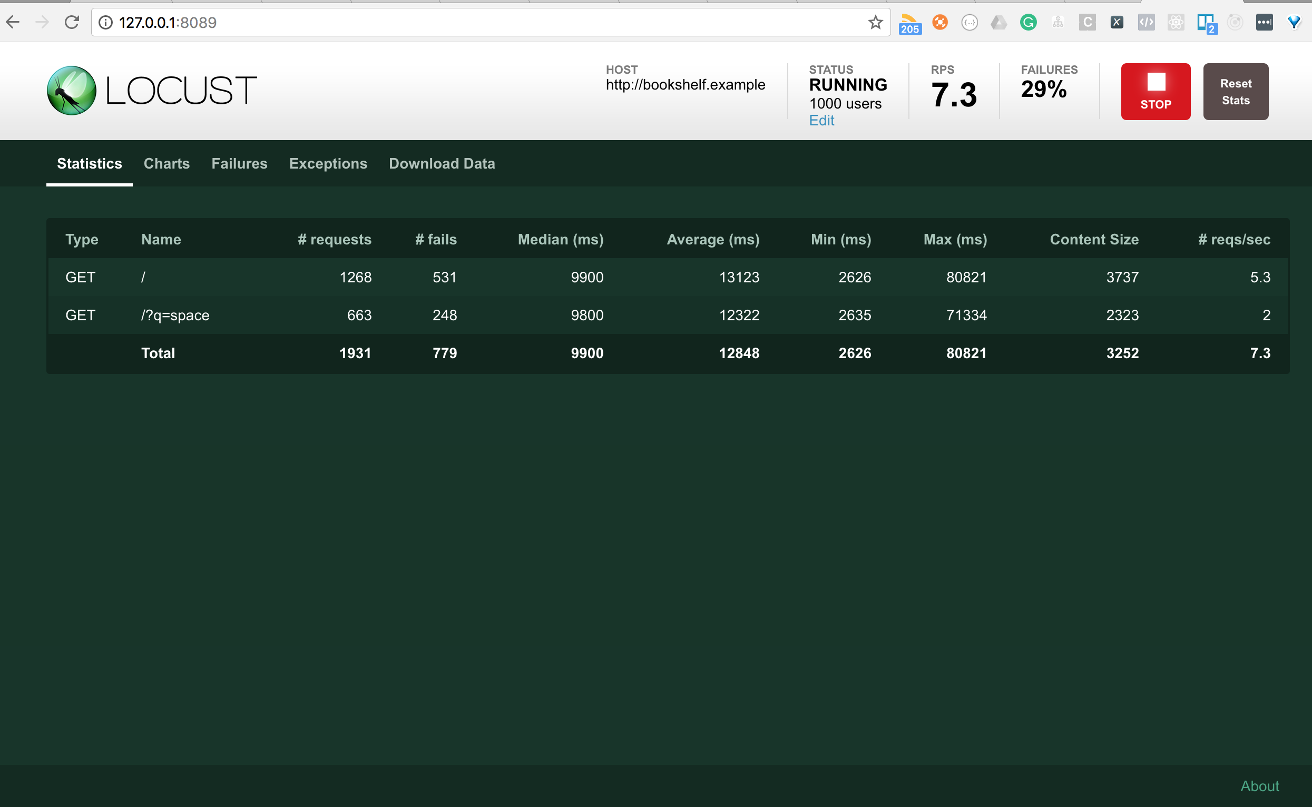
Task: Open the Trello extension with badge 2
Action: click(1206, 23)
